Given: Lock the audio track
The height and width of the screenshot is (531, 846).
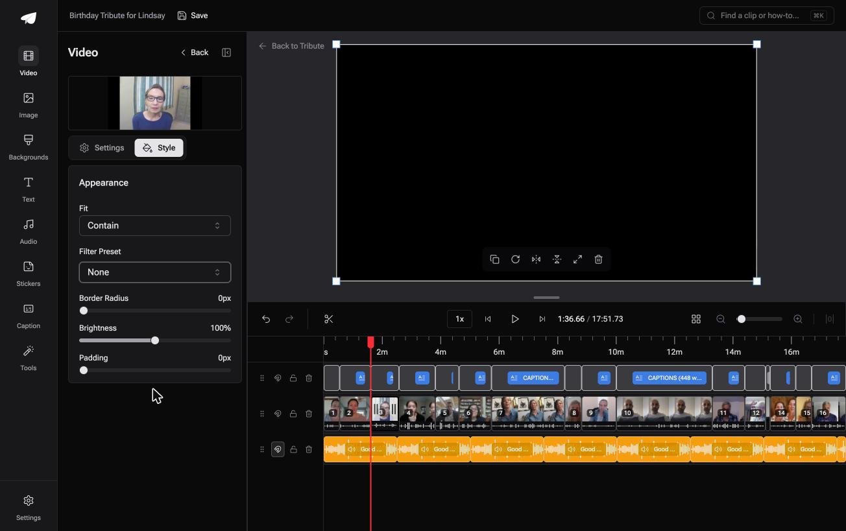Looking at the screenshot, I should pos(293,449).
